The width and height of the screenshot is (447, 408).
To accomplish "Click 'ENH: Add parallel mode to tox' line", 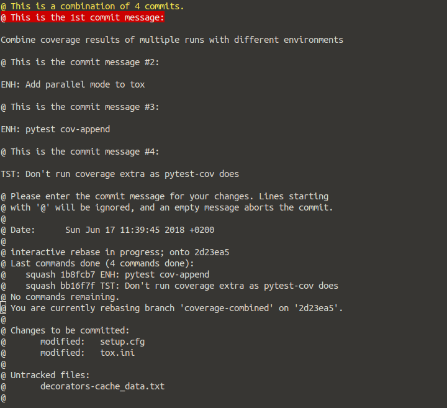I will (73, 84).
